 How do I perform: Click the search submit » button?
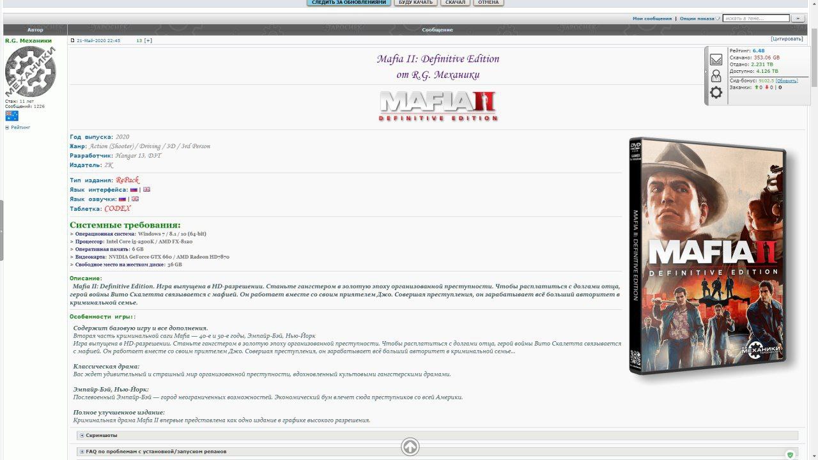pos(797,19)
